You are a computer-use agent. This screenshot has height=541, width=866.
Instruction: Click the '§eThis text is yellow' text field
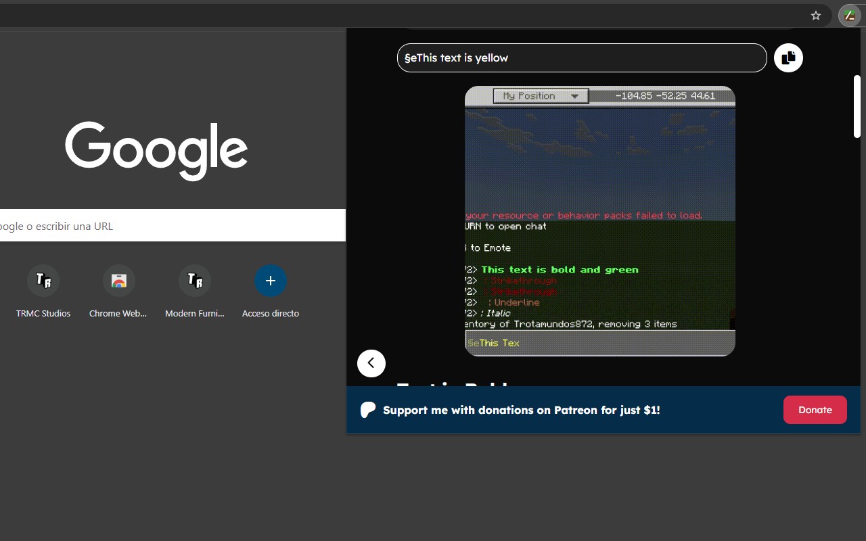click(582, 58)
